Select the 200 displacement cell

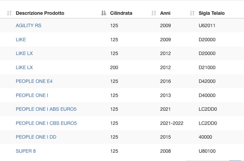[x=114, y=67]
